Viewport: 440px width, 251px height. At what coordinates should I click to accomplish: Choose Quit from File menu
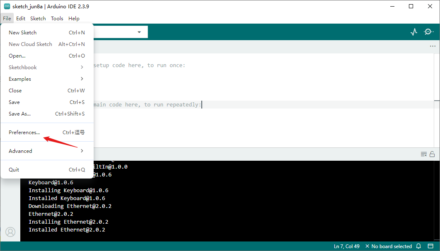click(x=47, y=170)
